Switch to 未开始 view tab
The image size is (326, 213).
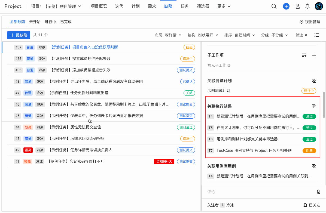point(35,22)
